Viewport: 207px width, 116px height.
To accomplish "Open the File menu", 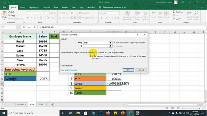I will 5,7.
